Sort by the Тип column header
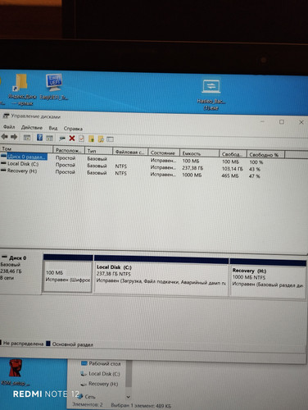The height and width of the screenshot is (410, 308). [99, 151]
